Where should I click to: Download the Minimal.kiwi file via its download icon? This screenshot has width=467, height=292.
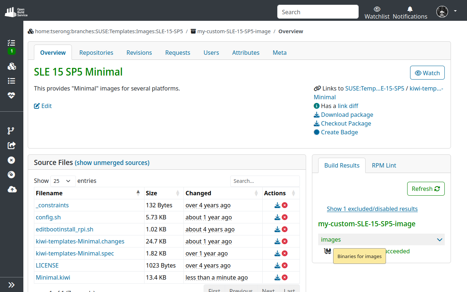[x=277, y=277]
